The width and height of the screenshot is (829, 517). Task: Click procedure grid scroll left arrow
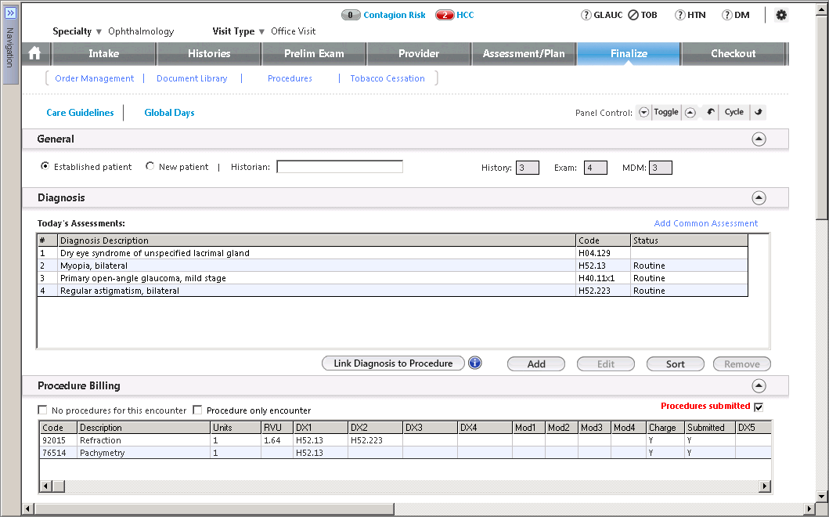click(x=46, y=486)
